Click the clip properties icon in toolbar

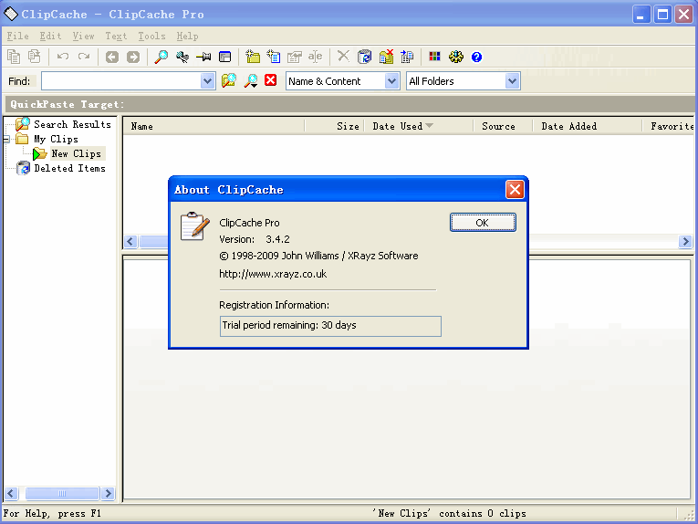coord(294,57)
